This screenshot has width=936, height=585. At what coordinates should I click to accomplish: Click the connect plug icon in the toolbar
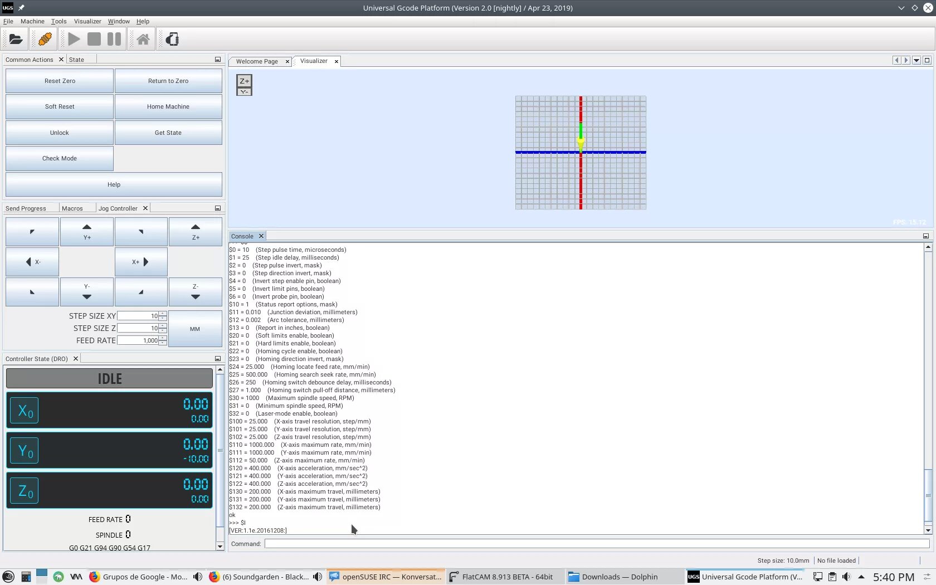45,39
